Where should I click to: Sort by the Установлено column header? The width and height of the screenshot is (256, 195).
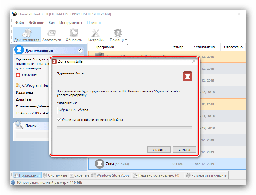[x=204, y=47]
